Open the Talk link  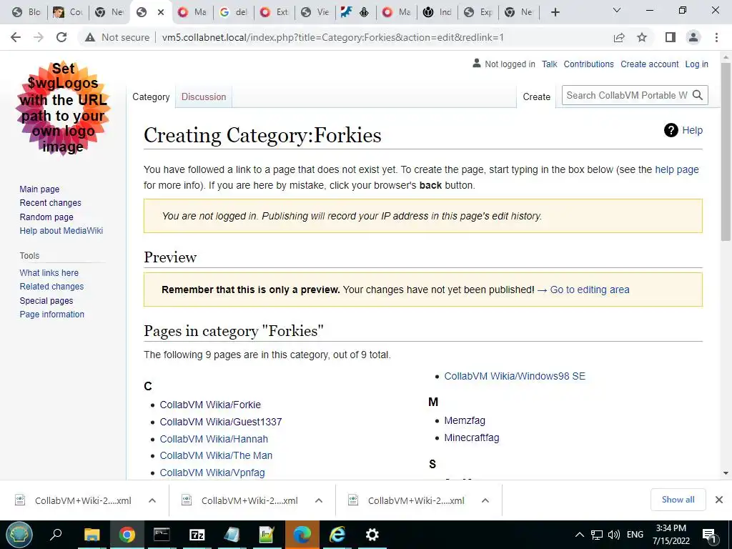[550, 64]
